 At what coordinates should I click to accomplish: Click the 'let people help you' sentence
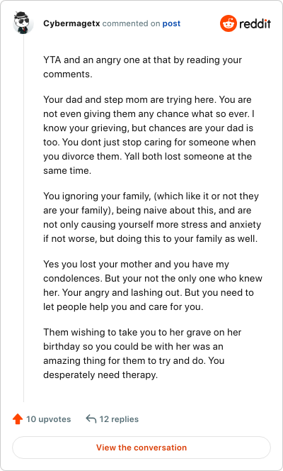pos(123,307)
